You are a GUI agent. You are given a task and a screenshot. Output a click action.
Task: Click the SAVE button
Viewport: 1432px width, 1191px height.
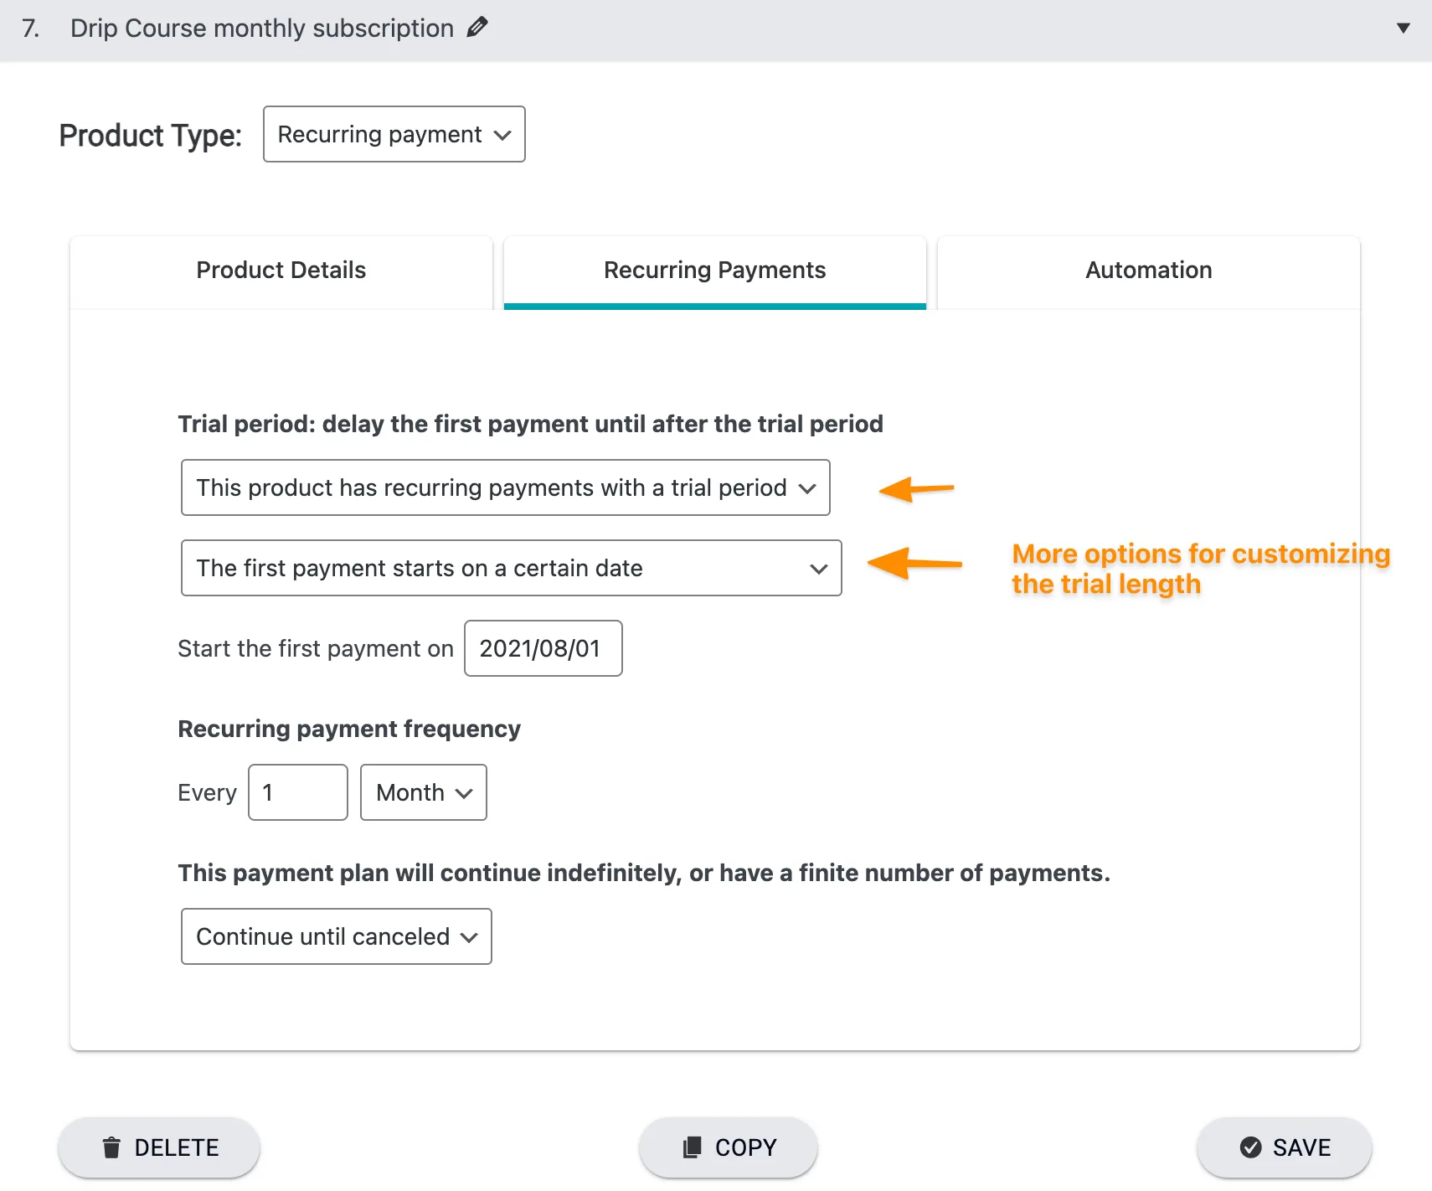click(1284, 1147)
